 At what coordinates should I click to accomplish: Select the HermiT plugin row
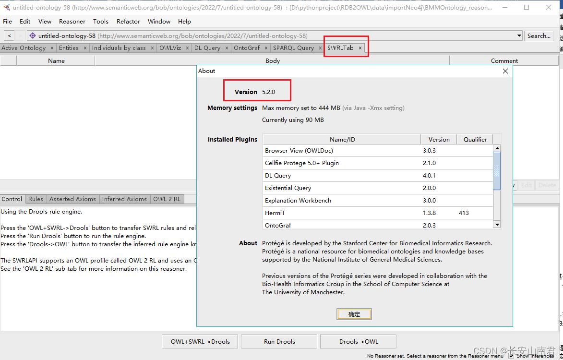point(378,213)
